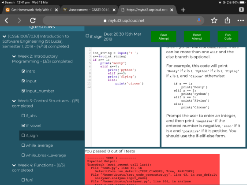
Task: Tap the microphone voice search icon
Action: tap(199, 20)
